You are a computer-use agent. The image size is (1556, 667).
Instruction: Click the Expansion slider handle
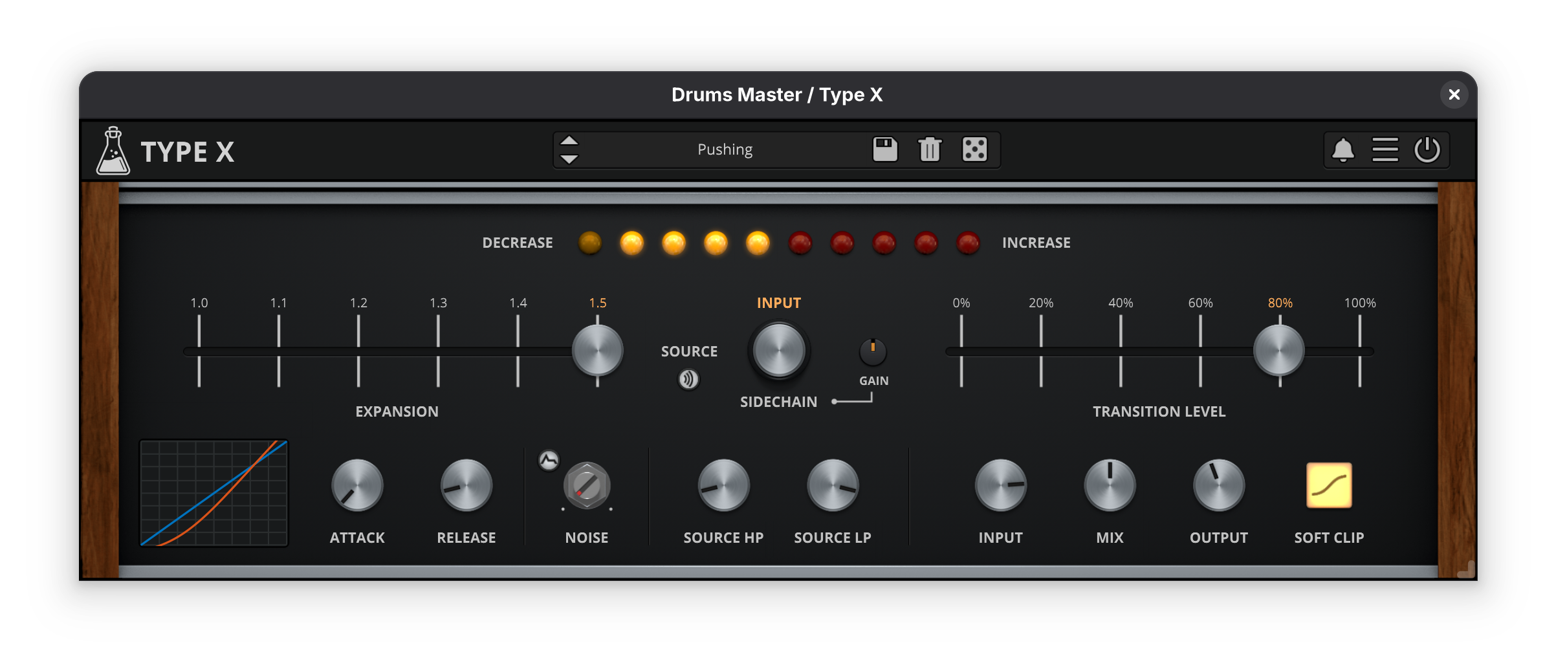point(597,351)
